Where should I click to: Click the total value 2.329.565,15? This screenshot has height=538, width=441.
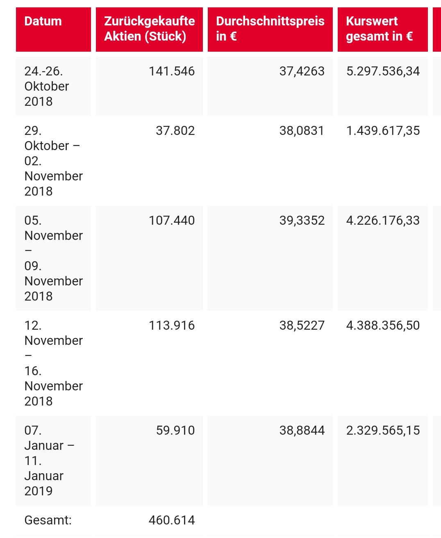(x=383, y=431)
